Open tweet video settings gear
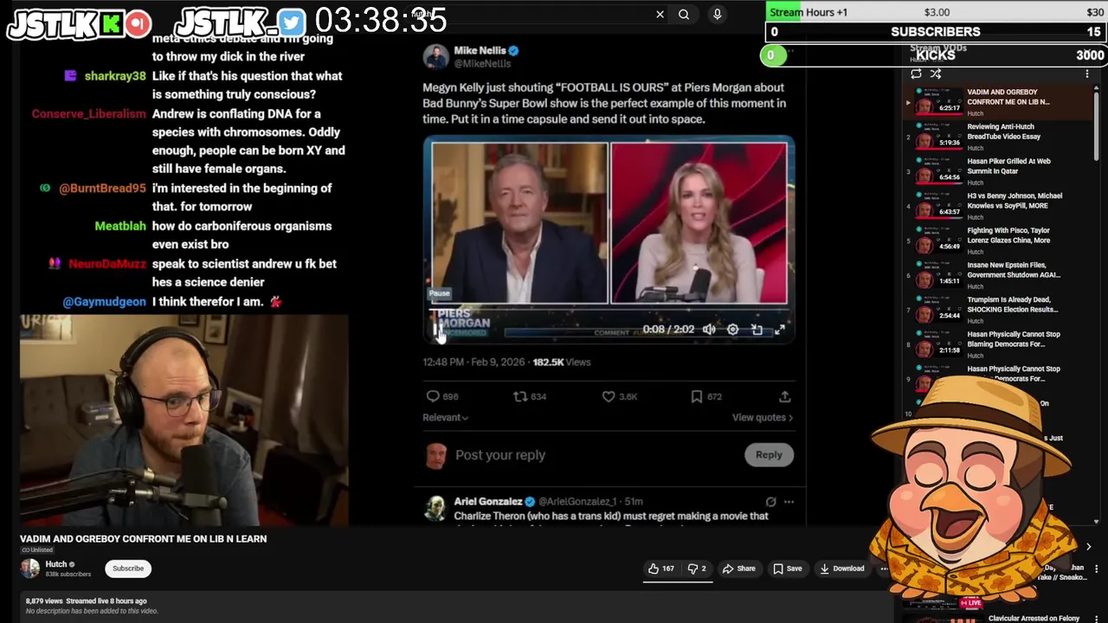1108x623 pixels. click(x=732, y=330)
